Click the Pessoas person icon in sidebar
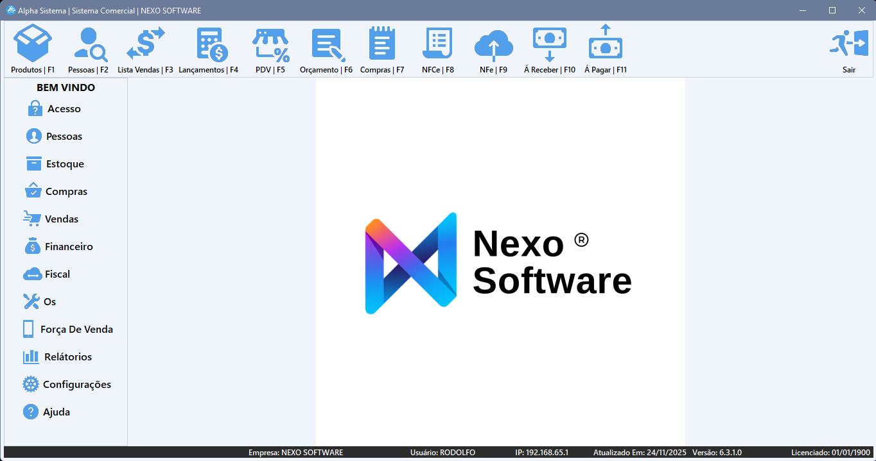The image size is (876, 461). (x=34, y=136)
